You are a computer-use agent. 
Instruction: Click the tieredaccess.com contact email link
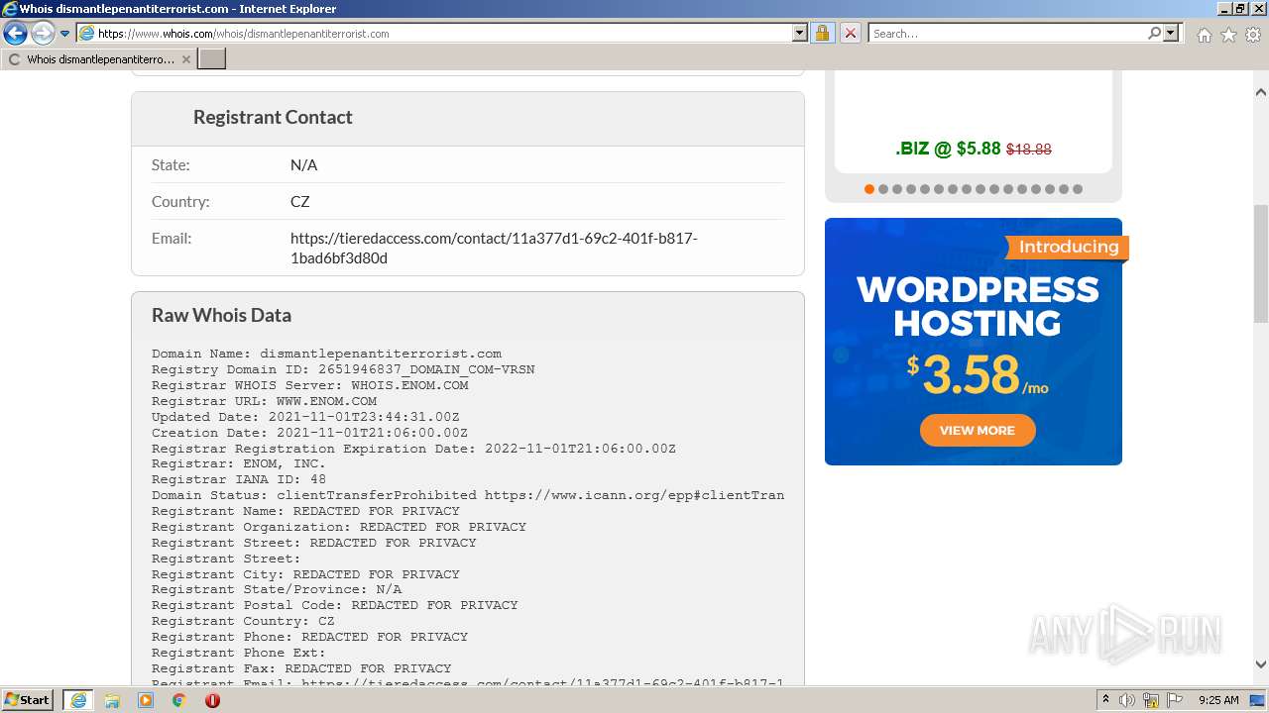pos(494,248)
